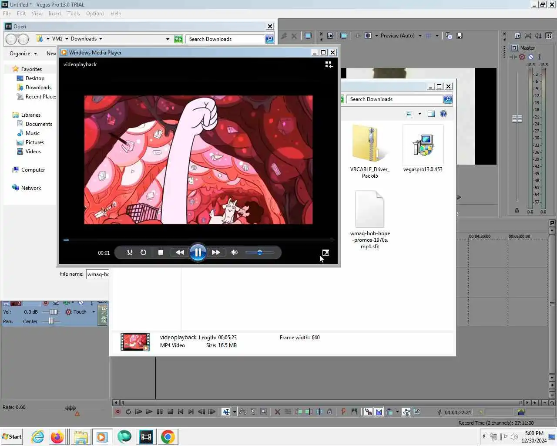Open the Tools menu
557x446 pixels.
click(74, 14)
